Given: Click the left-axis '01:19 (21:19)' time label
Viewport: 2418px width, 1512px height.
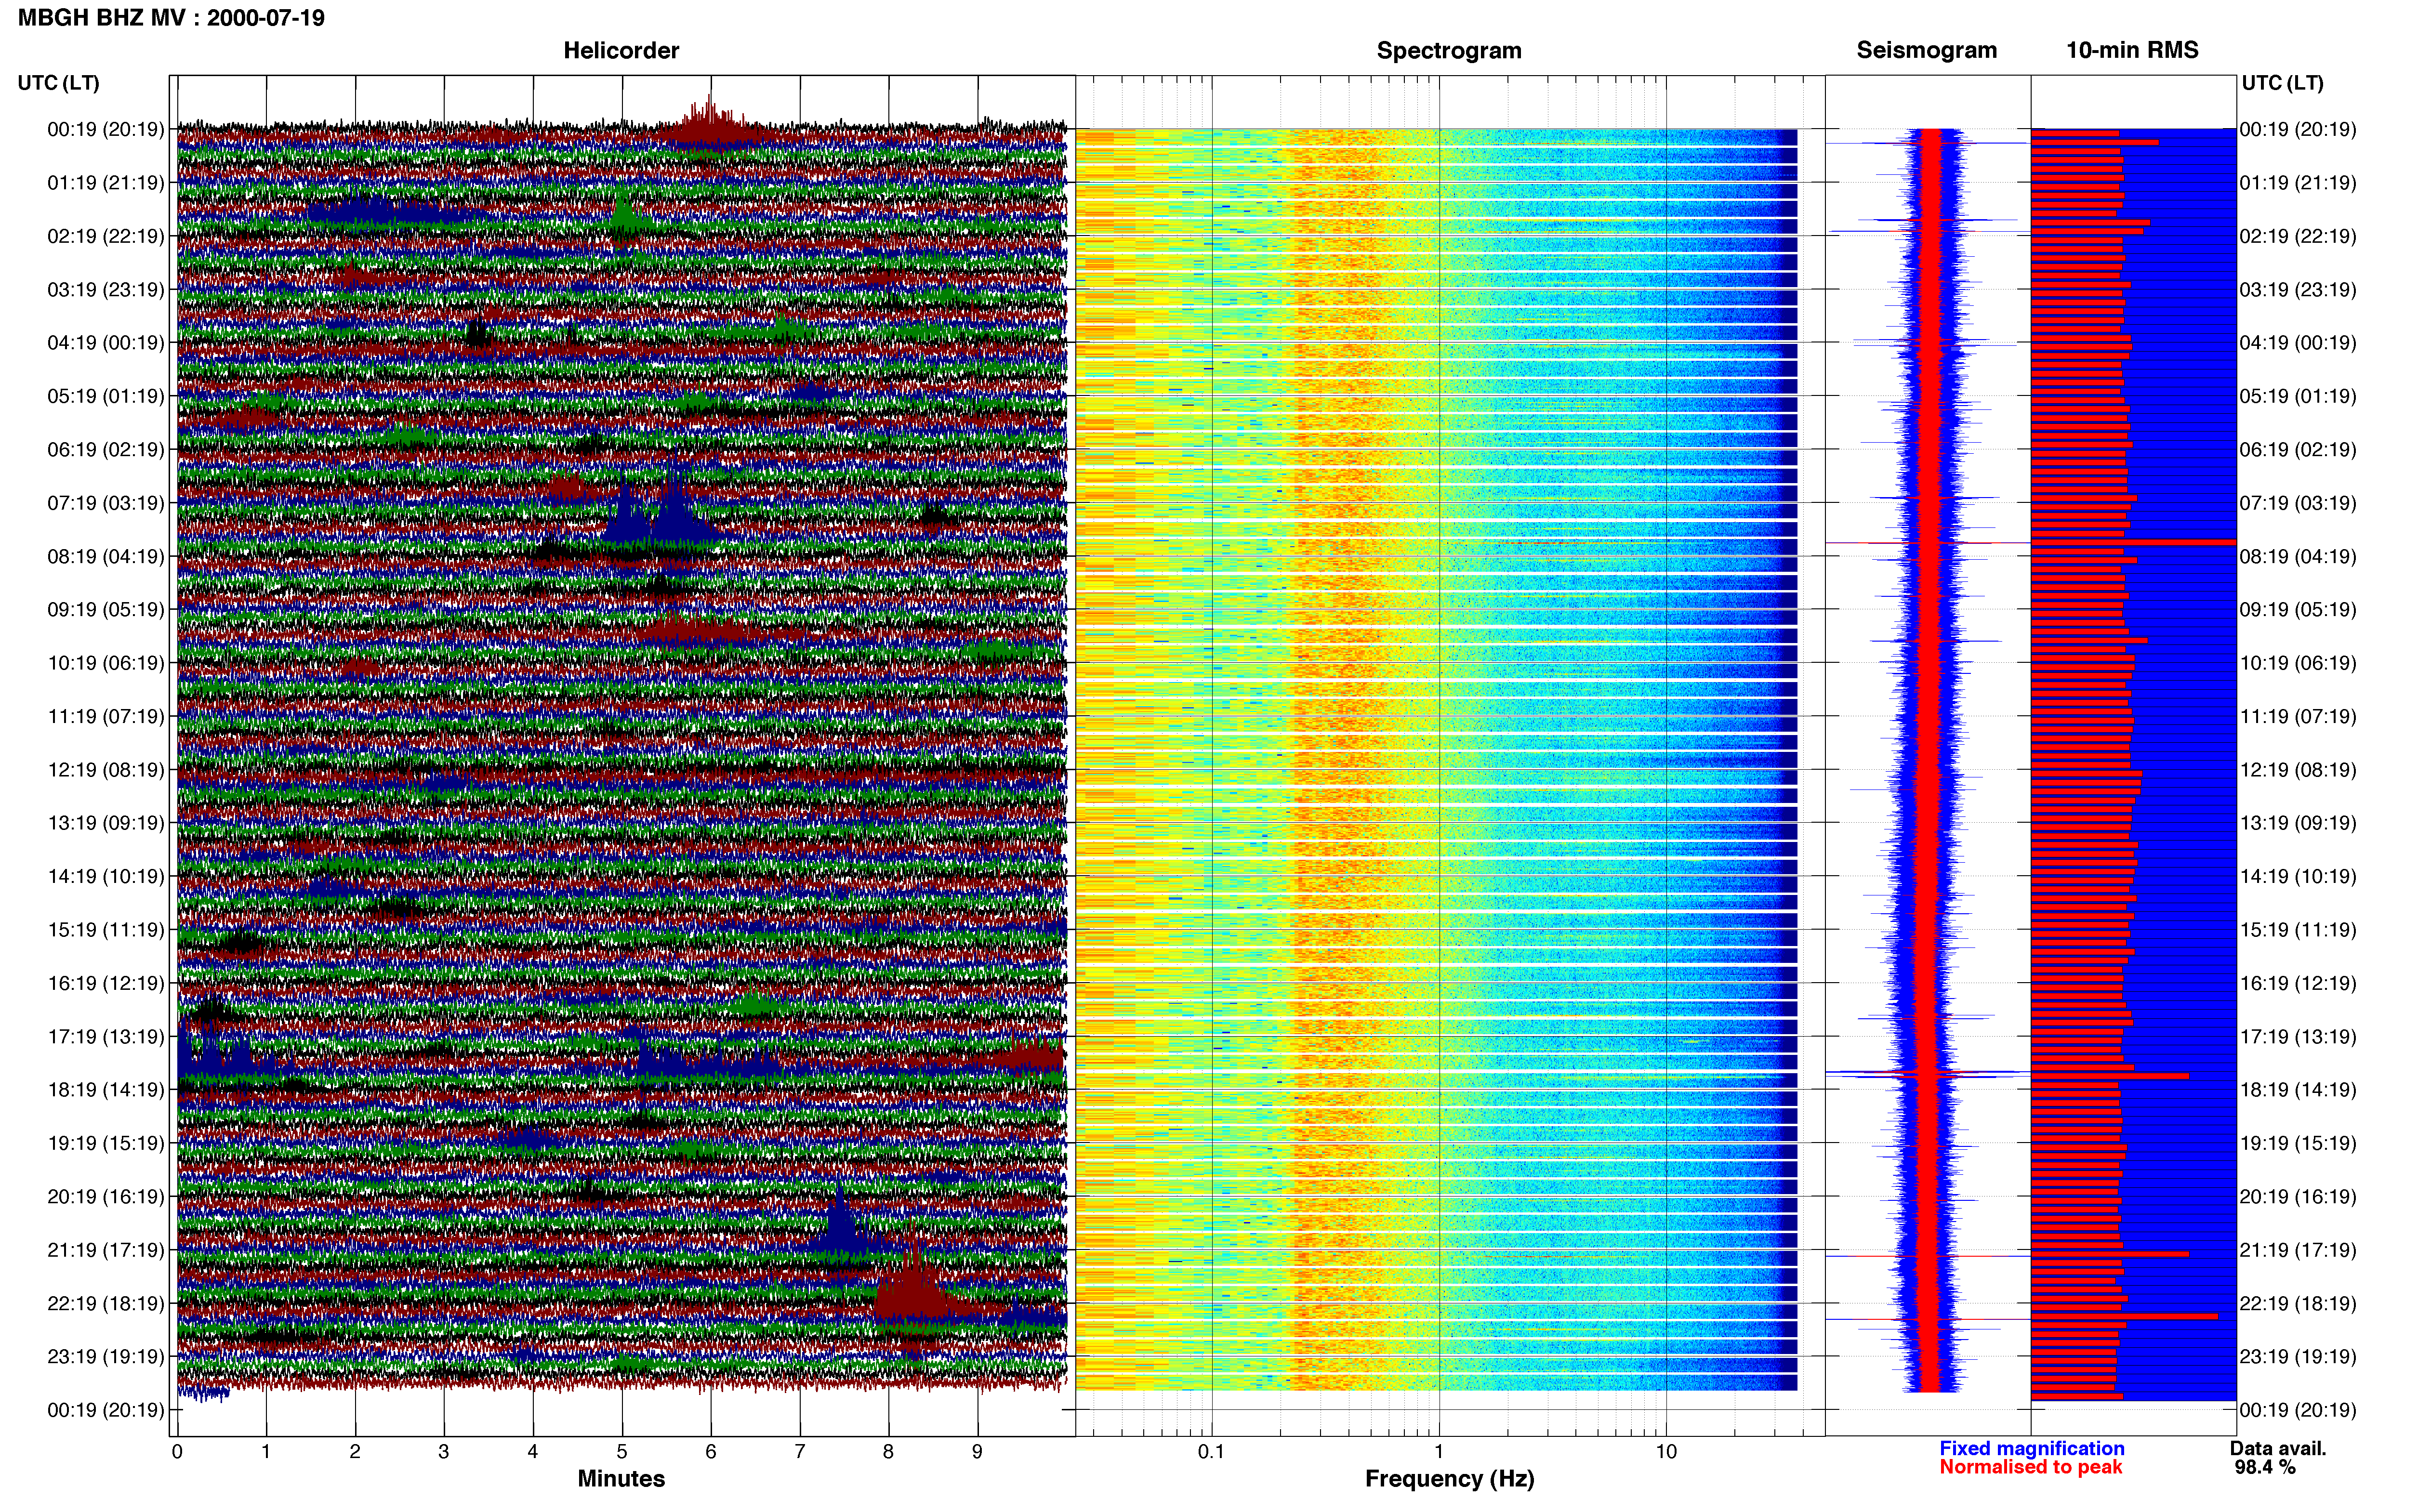Looking at the screenshot, I should coord(105,183).
